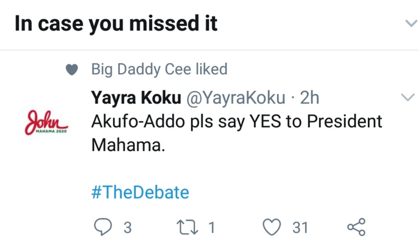Open tweet options chevron beside 2h
The image size is (419, 246).
click(x=408, y=97)
